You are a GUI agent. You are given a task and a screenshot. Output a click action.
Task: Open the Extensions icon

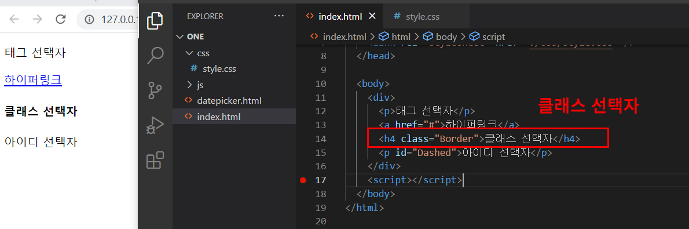click(155, 160)
